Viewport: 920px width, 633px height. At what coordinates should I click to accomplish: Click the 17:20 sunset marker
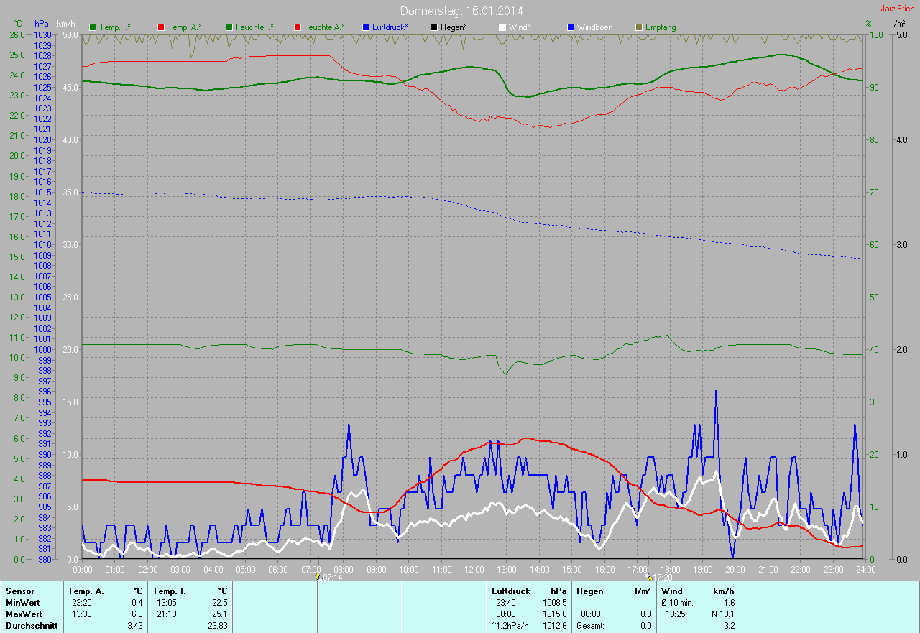click(x=649, y=576)
